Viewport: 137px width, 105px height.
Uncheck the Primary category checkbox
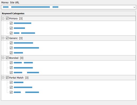point(7,18)
